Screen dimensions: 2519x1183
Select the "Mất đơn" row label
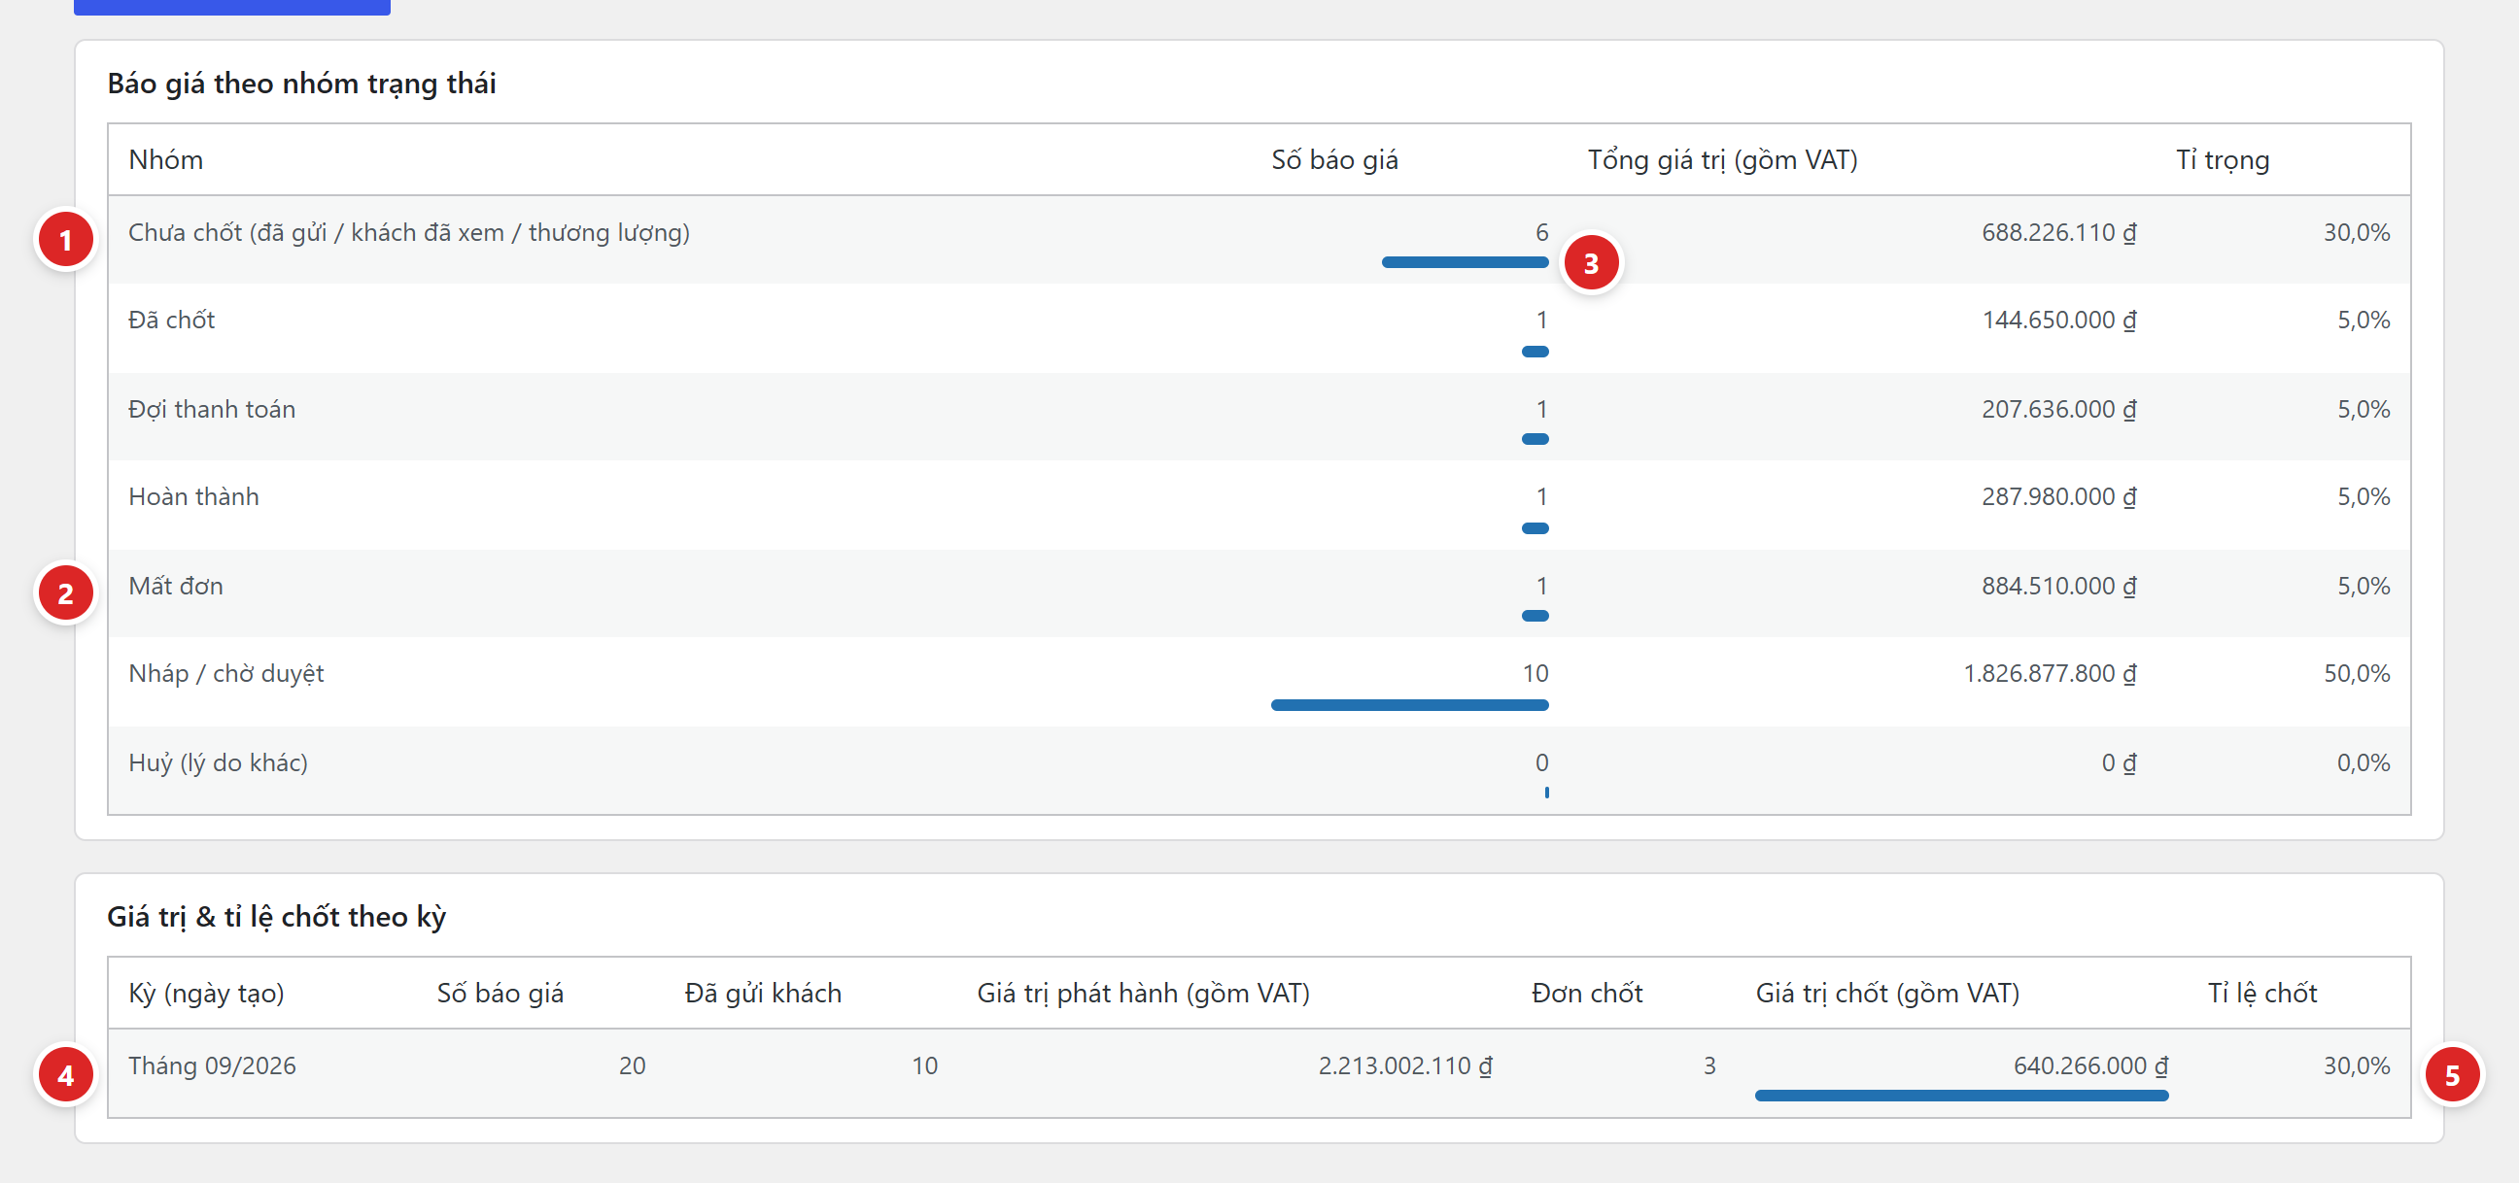pos(175,586)
